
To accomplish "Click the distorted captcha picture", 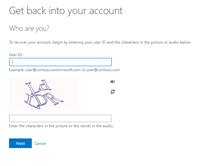I will (x=44, y=94).
